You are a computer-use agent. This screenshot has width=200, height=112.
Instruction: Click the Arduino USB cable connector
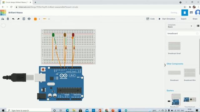(18, 77)
